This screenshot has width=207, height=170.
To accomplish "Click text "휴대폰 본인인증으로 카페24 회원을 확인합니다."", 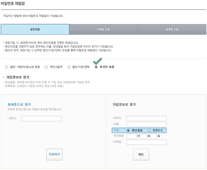I will point(35,109).
